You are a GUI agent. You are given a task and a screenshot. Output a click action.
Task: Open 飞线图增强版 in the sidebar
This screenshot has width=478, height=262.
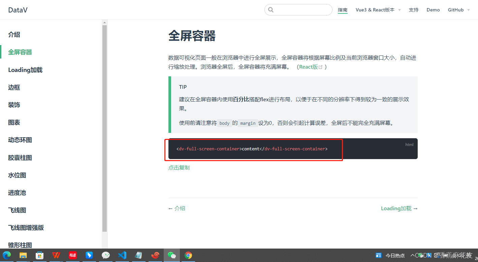tap(26, 228)
